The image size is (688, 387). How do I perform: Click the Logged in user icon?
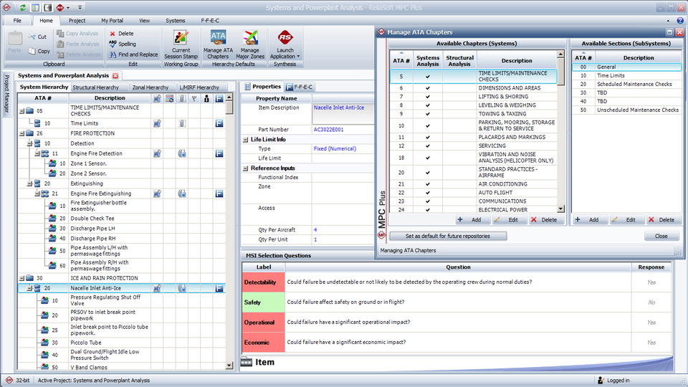601,381
